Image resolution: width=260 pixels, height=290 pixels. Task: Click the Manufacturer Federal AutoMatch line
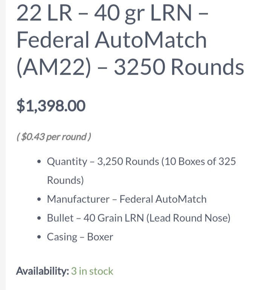127,199
